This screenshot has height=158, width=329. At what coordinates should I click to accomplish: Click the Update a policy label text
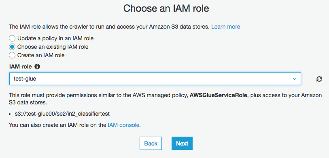(x=55, y=38)
